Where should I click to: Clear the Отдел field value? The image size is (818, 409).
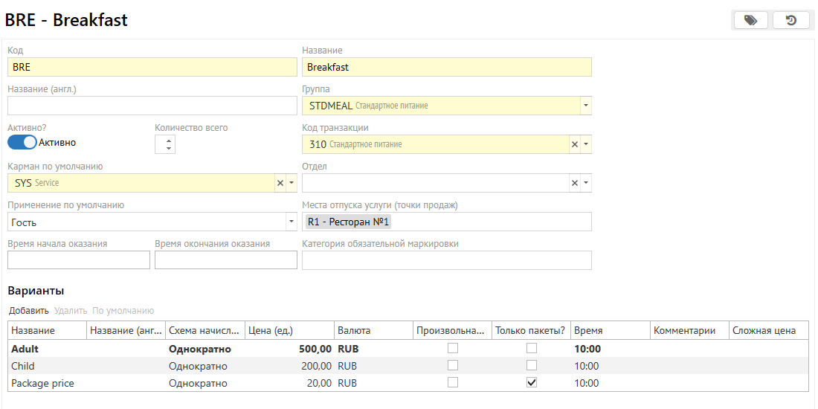pyautogui.click(x=574, y=183)
